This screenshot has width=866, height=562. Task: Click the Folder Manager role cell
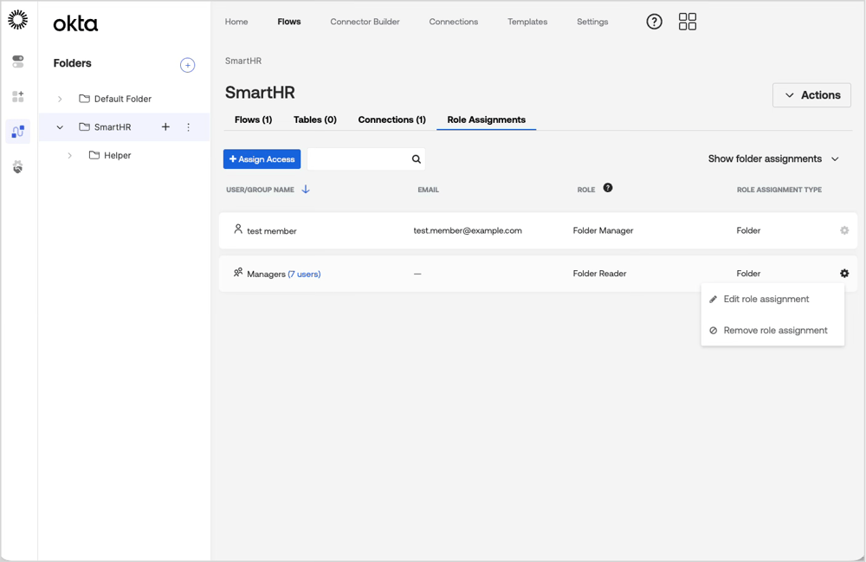point(603,230)
